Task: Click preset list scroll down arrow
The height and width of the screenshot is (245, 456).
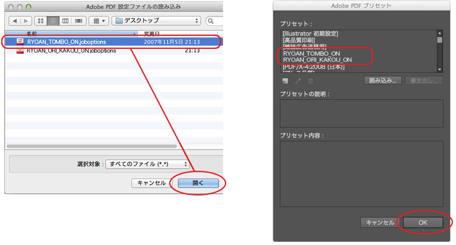Action: click(x=440, y=69)
